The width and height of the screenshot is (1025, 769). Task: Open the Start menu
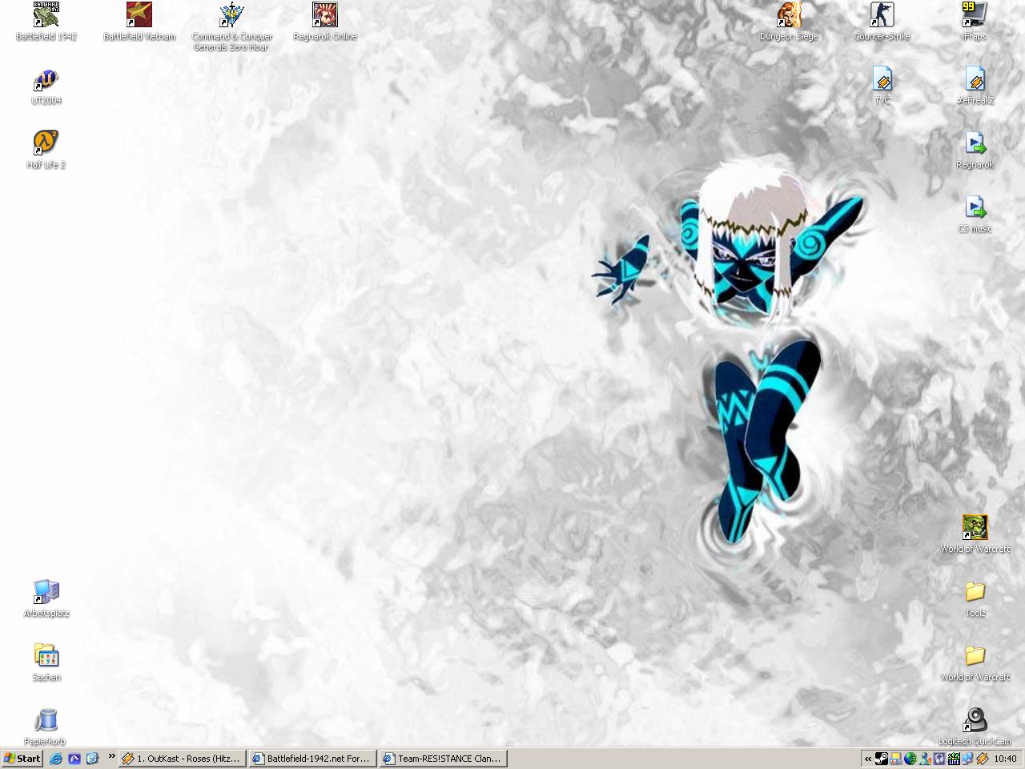[x=22, y=759]
